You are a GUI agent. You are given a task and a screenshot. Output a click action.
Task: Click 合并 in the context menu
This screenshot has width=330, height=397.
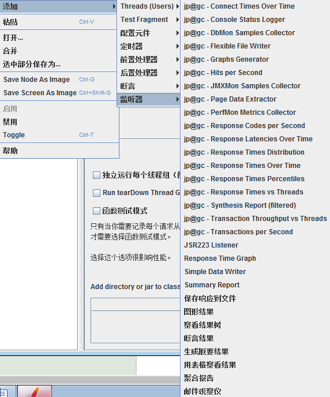coord(59,51)
